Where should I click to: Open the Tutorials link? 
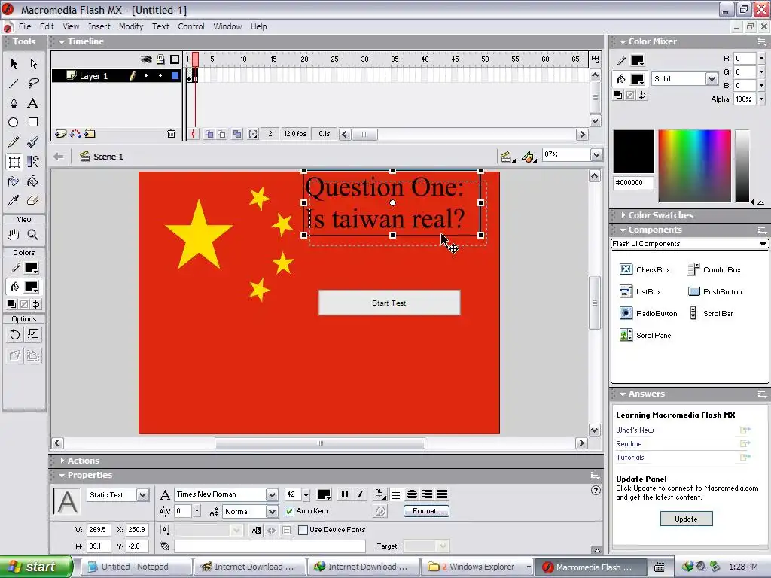click(x=630, y=458)
